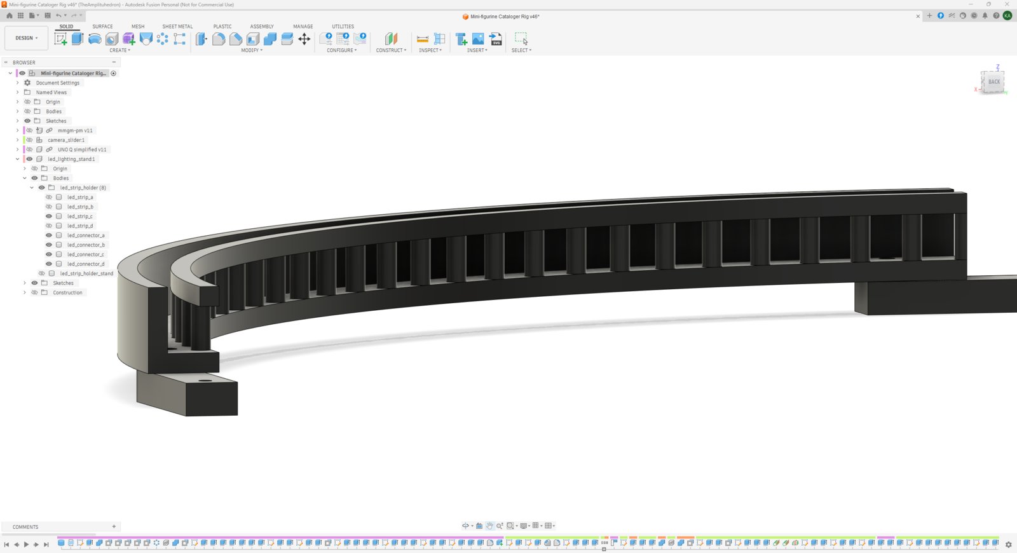The width and height of the screenshot is (1017, 553).
Task: Select the Loft tool icon
Action: coord(146,39)
